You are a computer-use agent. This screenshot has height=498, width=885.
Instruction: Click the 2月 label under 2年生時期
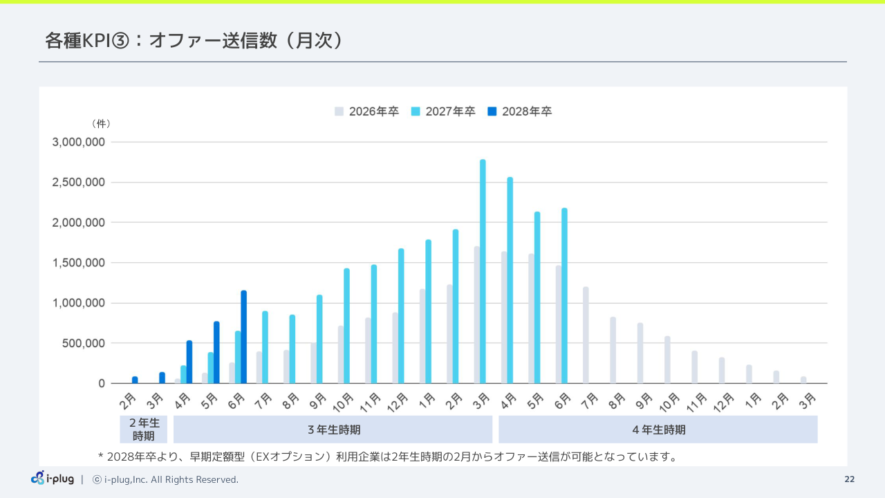pyautogui.click(x=129, y=400)
